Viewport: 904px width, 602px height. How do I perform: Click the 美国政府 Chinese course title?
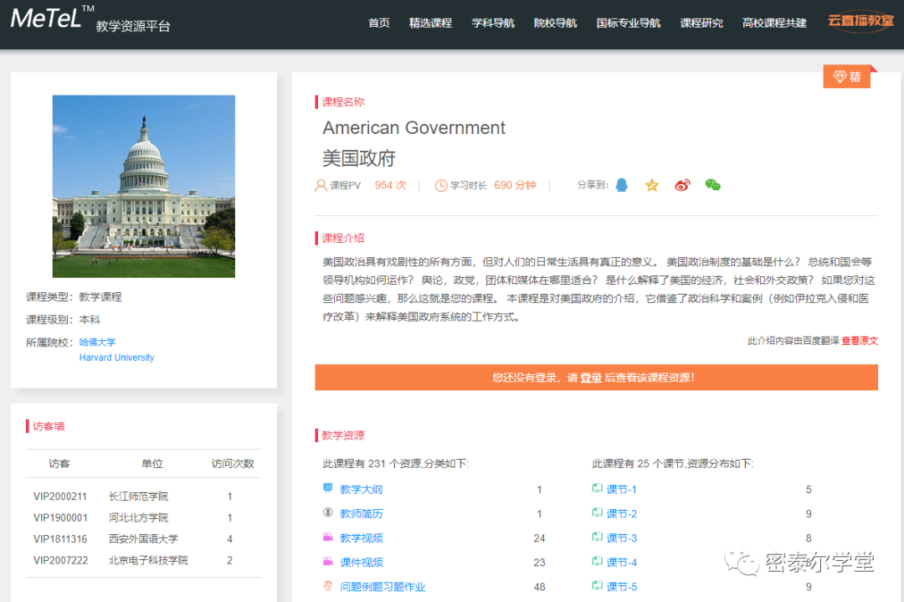point(358,158)
